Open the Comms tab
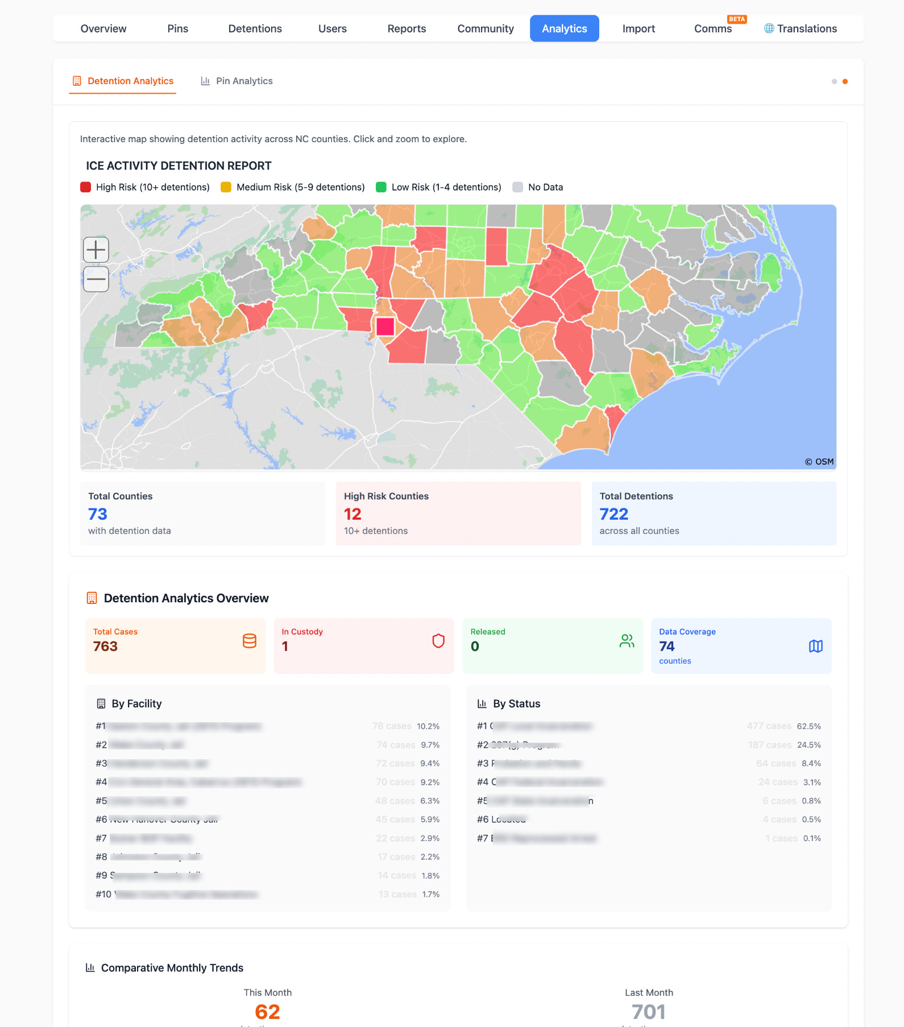The image size is (904, 1027). click(x=713, y=28)
